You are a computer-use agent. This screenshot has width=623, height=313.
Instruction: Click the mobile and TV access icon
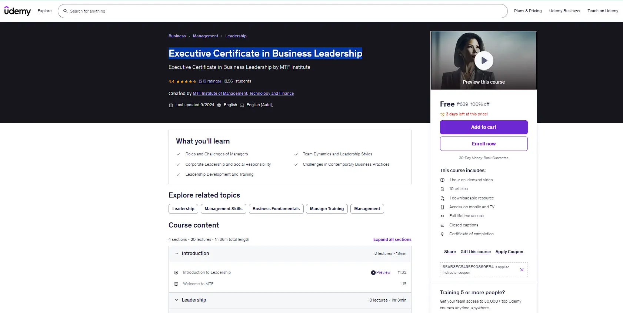pos(442,207)
